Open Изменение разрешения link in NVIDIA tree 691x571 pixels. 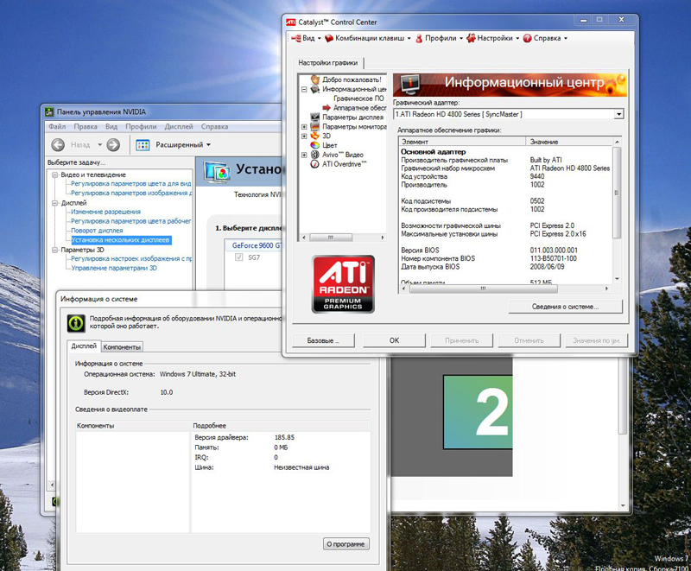pyautogui.click(x=105, y=212)
